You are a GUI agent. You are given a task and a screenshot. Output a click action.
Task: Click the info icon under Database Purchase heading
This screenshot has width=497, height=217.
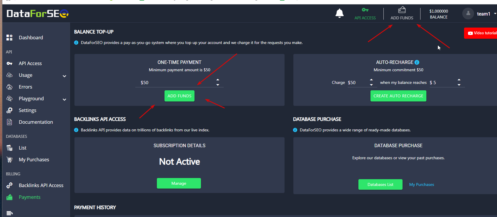[295, 130]
